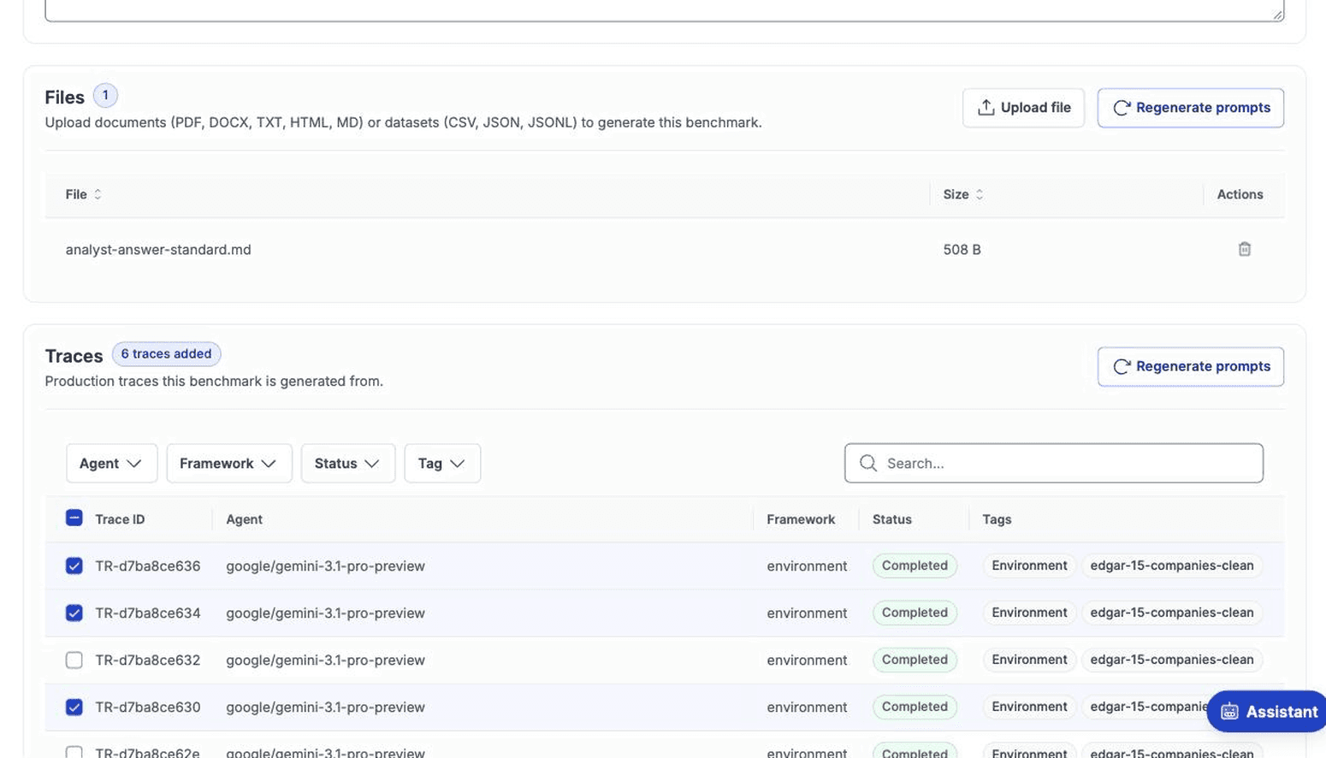Uncheck trace TR-d7ba8ce630

[74, 707]
